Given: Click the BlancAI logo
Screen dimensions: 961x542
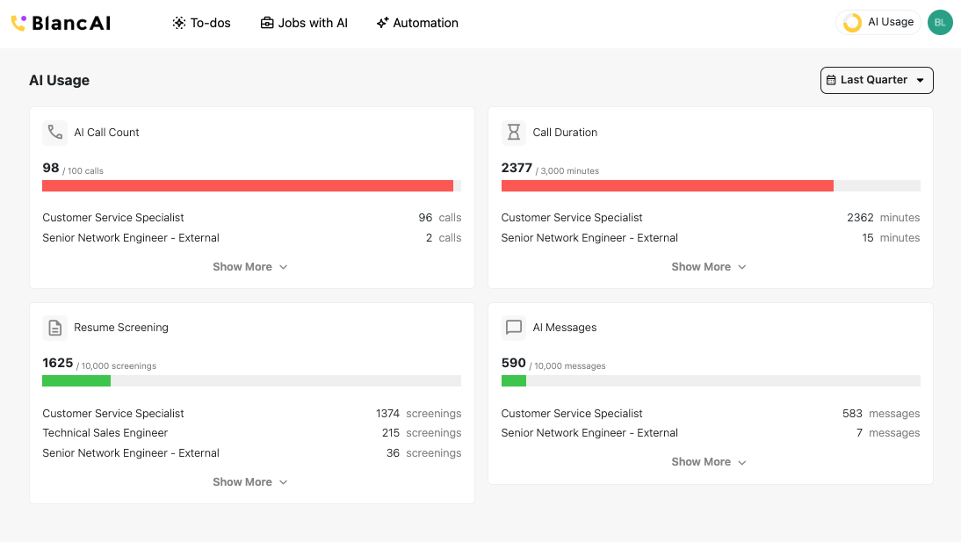Looking at the screenshot, I should click(61, 23).
